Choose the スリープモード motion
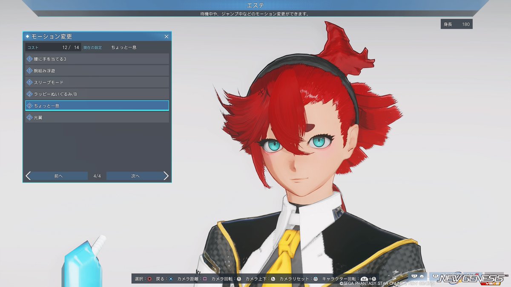The width and height of the screenshot is (511, 287). [97, 82]
